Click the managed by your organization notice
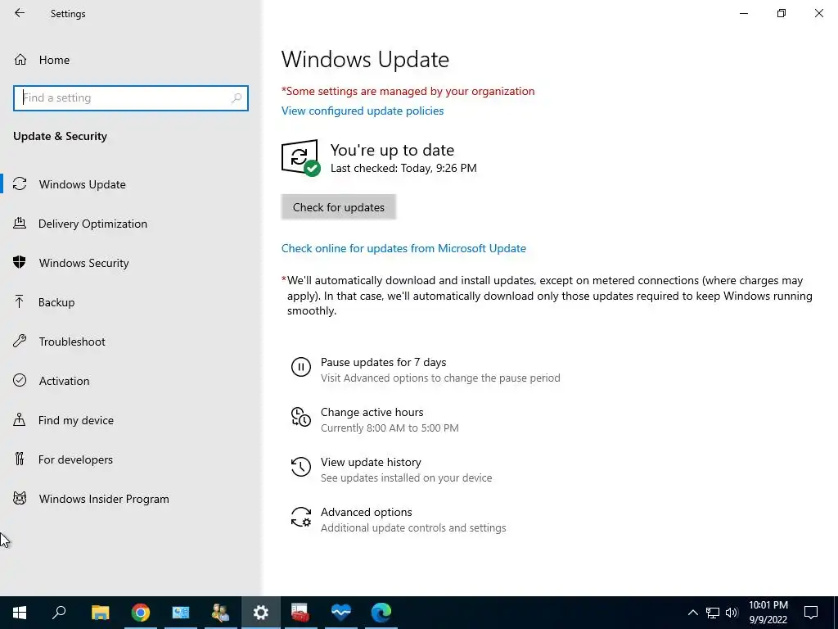This screenshot has height=629, width=838. [408, 91]
